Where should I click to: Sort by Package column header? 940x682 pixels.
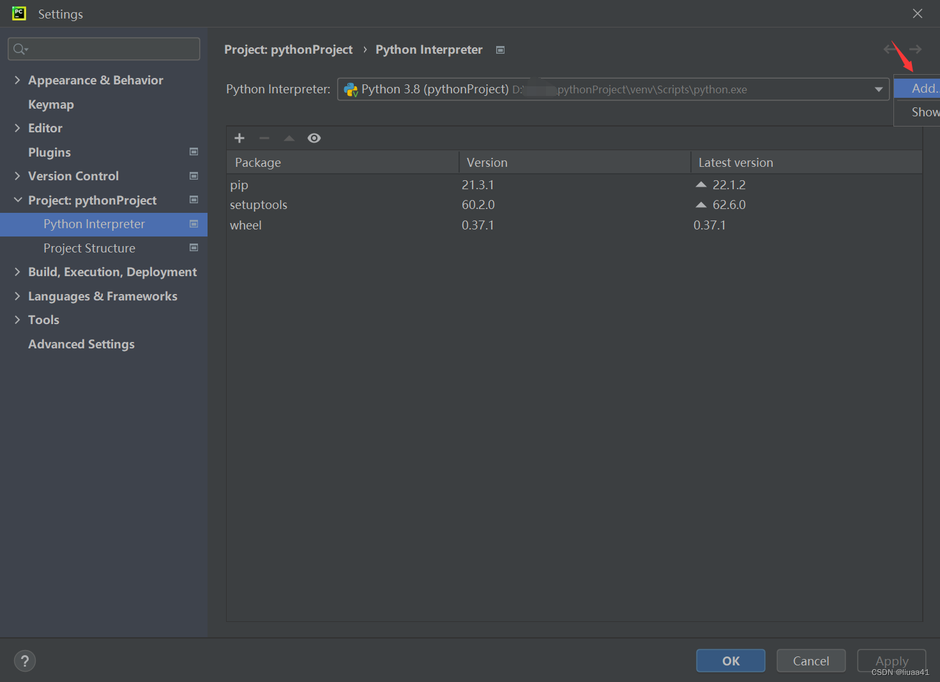(x=342, y=162)
